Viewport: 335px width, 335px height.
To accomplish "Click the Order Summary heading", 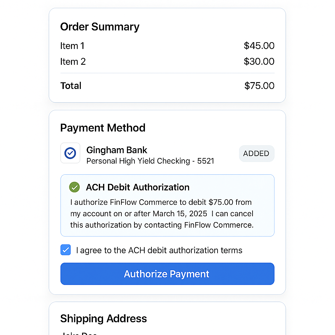I will pyautogui.click(x=100, y=27).
